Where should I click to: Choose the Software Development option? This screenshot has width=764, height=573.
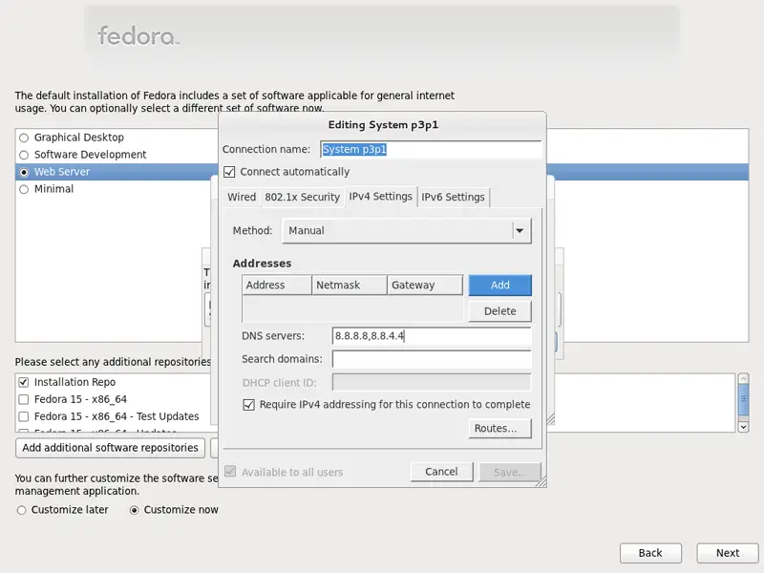(24, 155)
